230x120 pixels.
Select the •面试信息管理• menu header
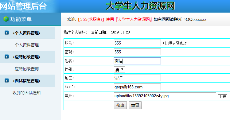[27, 81]
